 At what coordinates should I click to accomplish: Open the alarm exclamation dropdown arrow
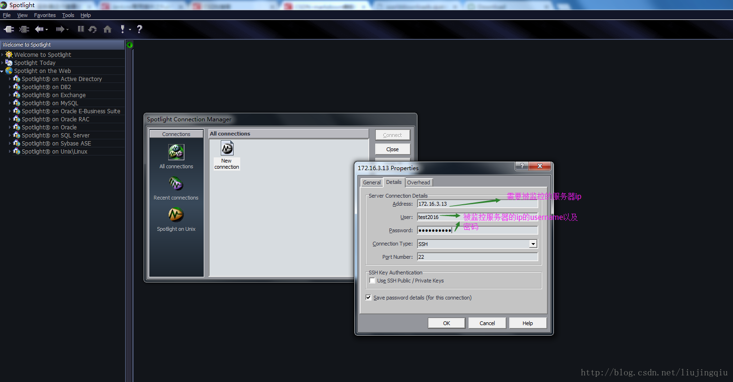[130, 30]
